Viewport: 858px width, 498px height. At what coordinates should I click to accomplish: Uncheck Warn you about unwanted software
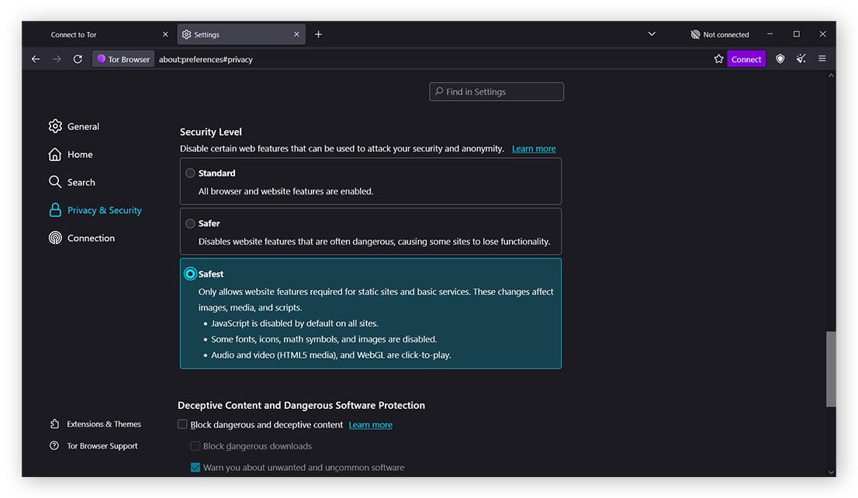click(x=195, y=468)
